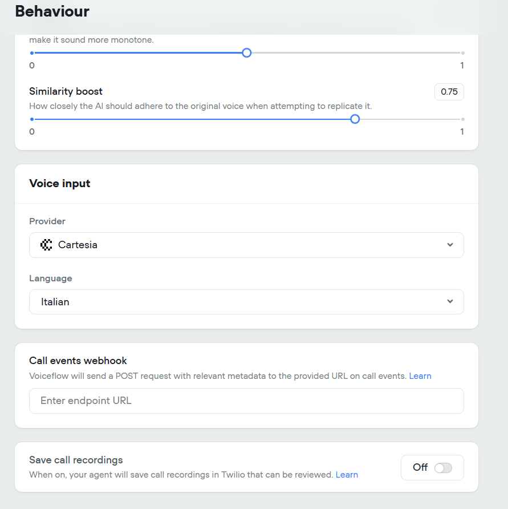
Task: Open the Language dropdown showing Italian
Action: tap(246, 302)
